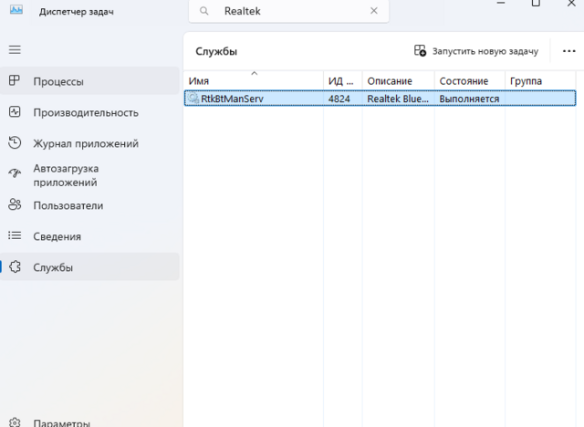
Task: Click the Пользователи users icon
Action: click(x=15, y=205)
